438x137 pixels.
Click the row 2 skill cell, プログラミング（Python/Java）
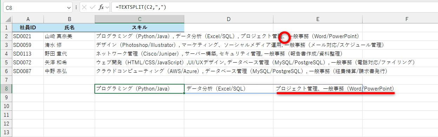(139, 36)
